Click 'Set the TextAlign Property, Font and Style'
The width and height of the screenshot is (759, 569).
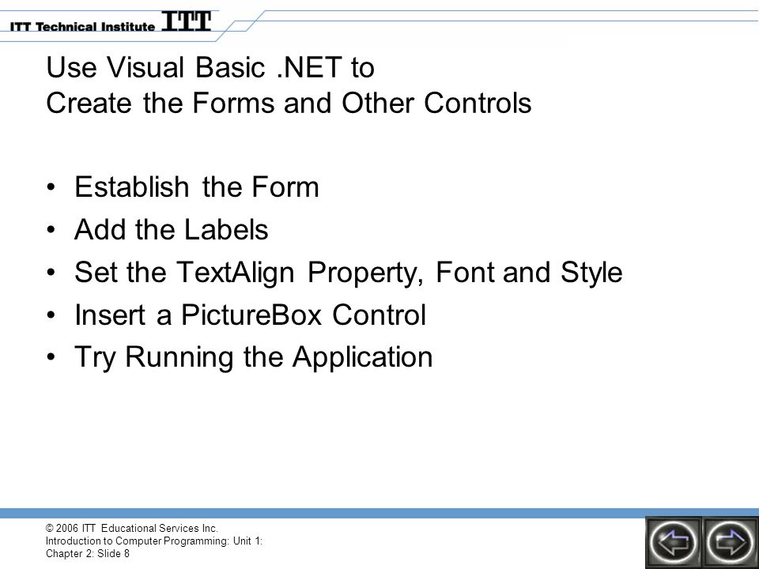[348, 273]
